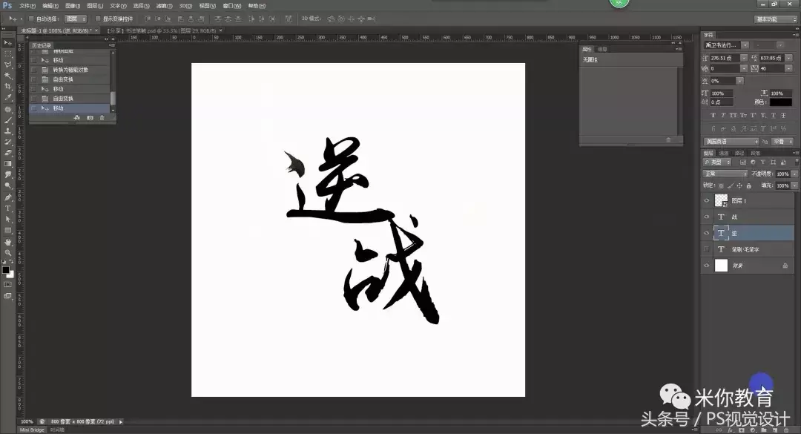Image resolution: width=801 pixels, height=434 pixels.
Task: Hide the 背景 layer eye icon
Action: coord(707,266)
